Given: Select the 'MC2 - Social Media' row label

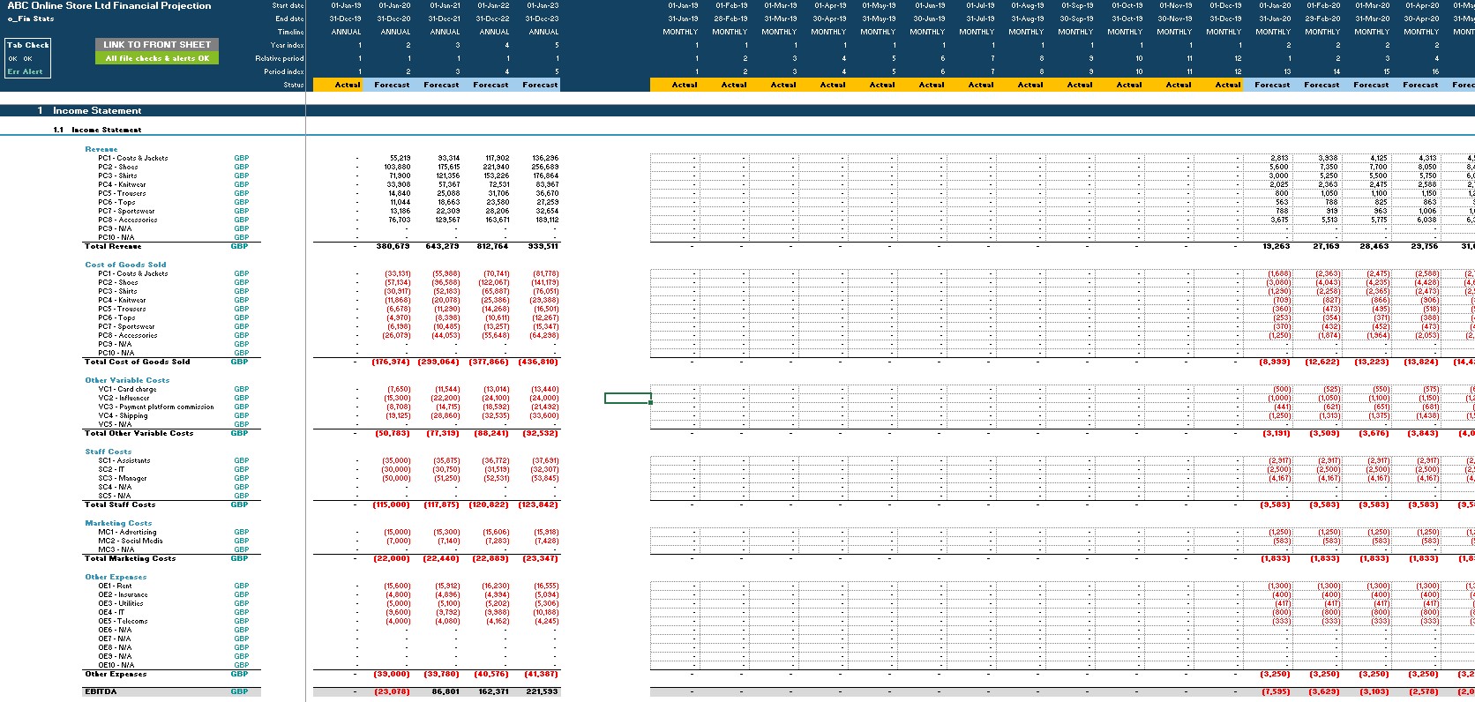Looking at the screenshot, I should (131, 541).
